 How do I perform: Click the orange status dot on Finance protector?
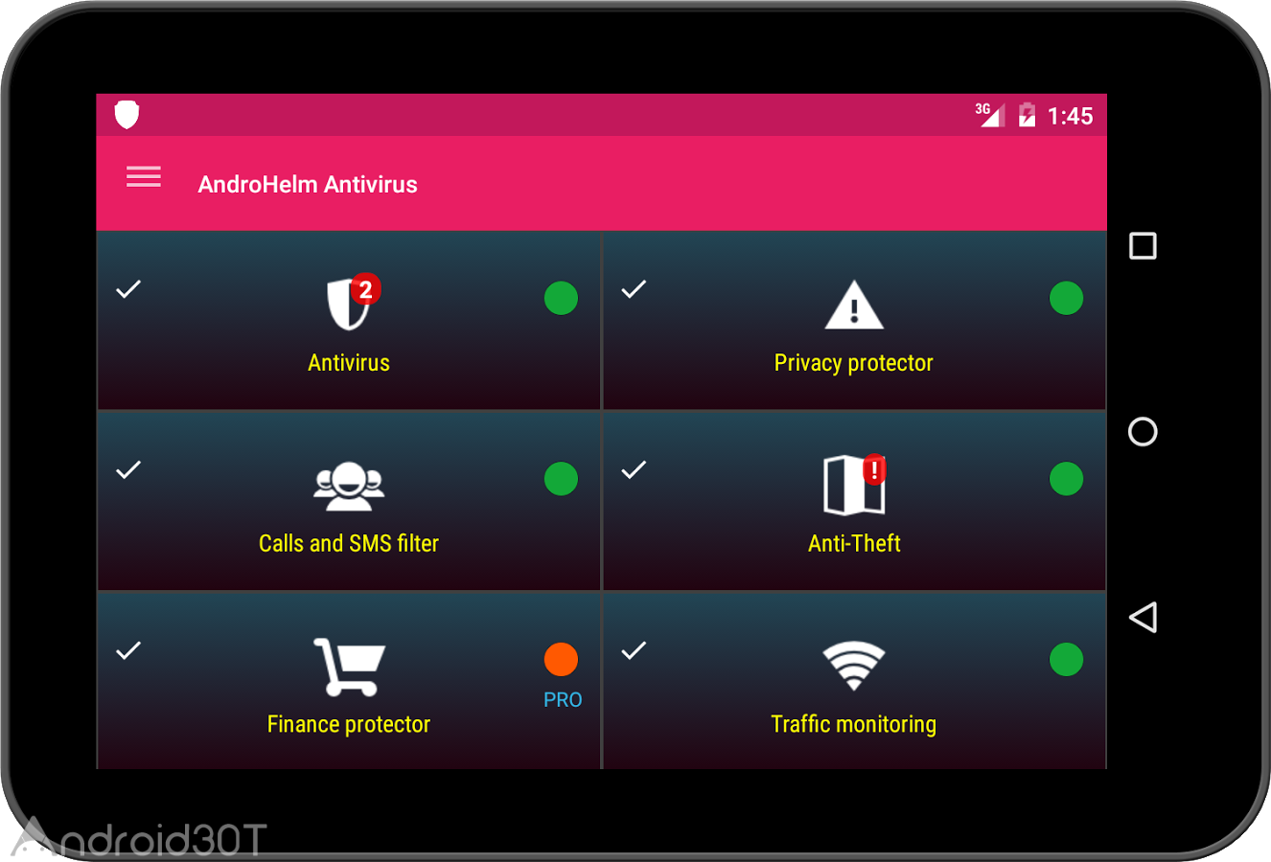coord(561,659)
